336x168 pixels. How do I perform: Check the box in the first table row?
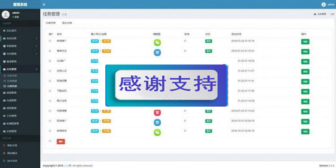(50, 41)
